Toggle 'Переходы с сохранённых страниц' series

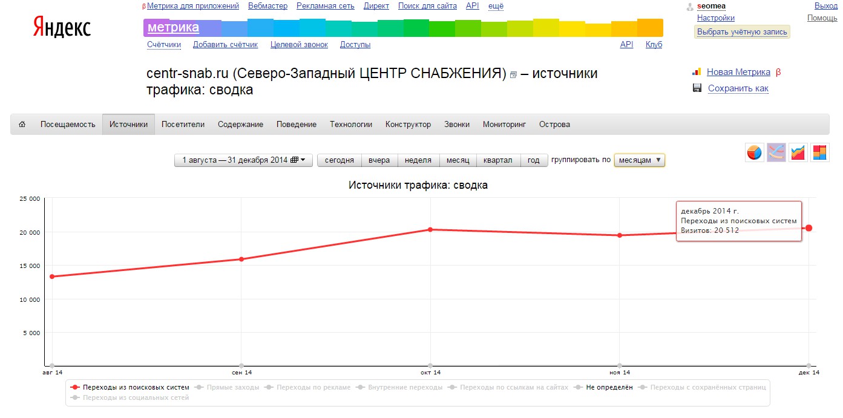point(702,387)
